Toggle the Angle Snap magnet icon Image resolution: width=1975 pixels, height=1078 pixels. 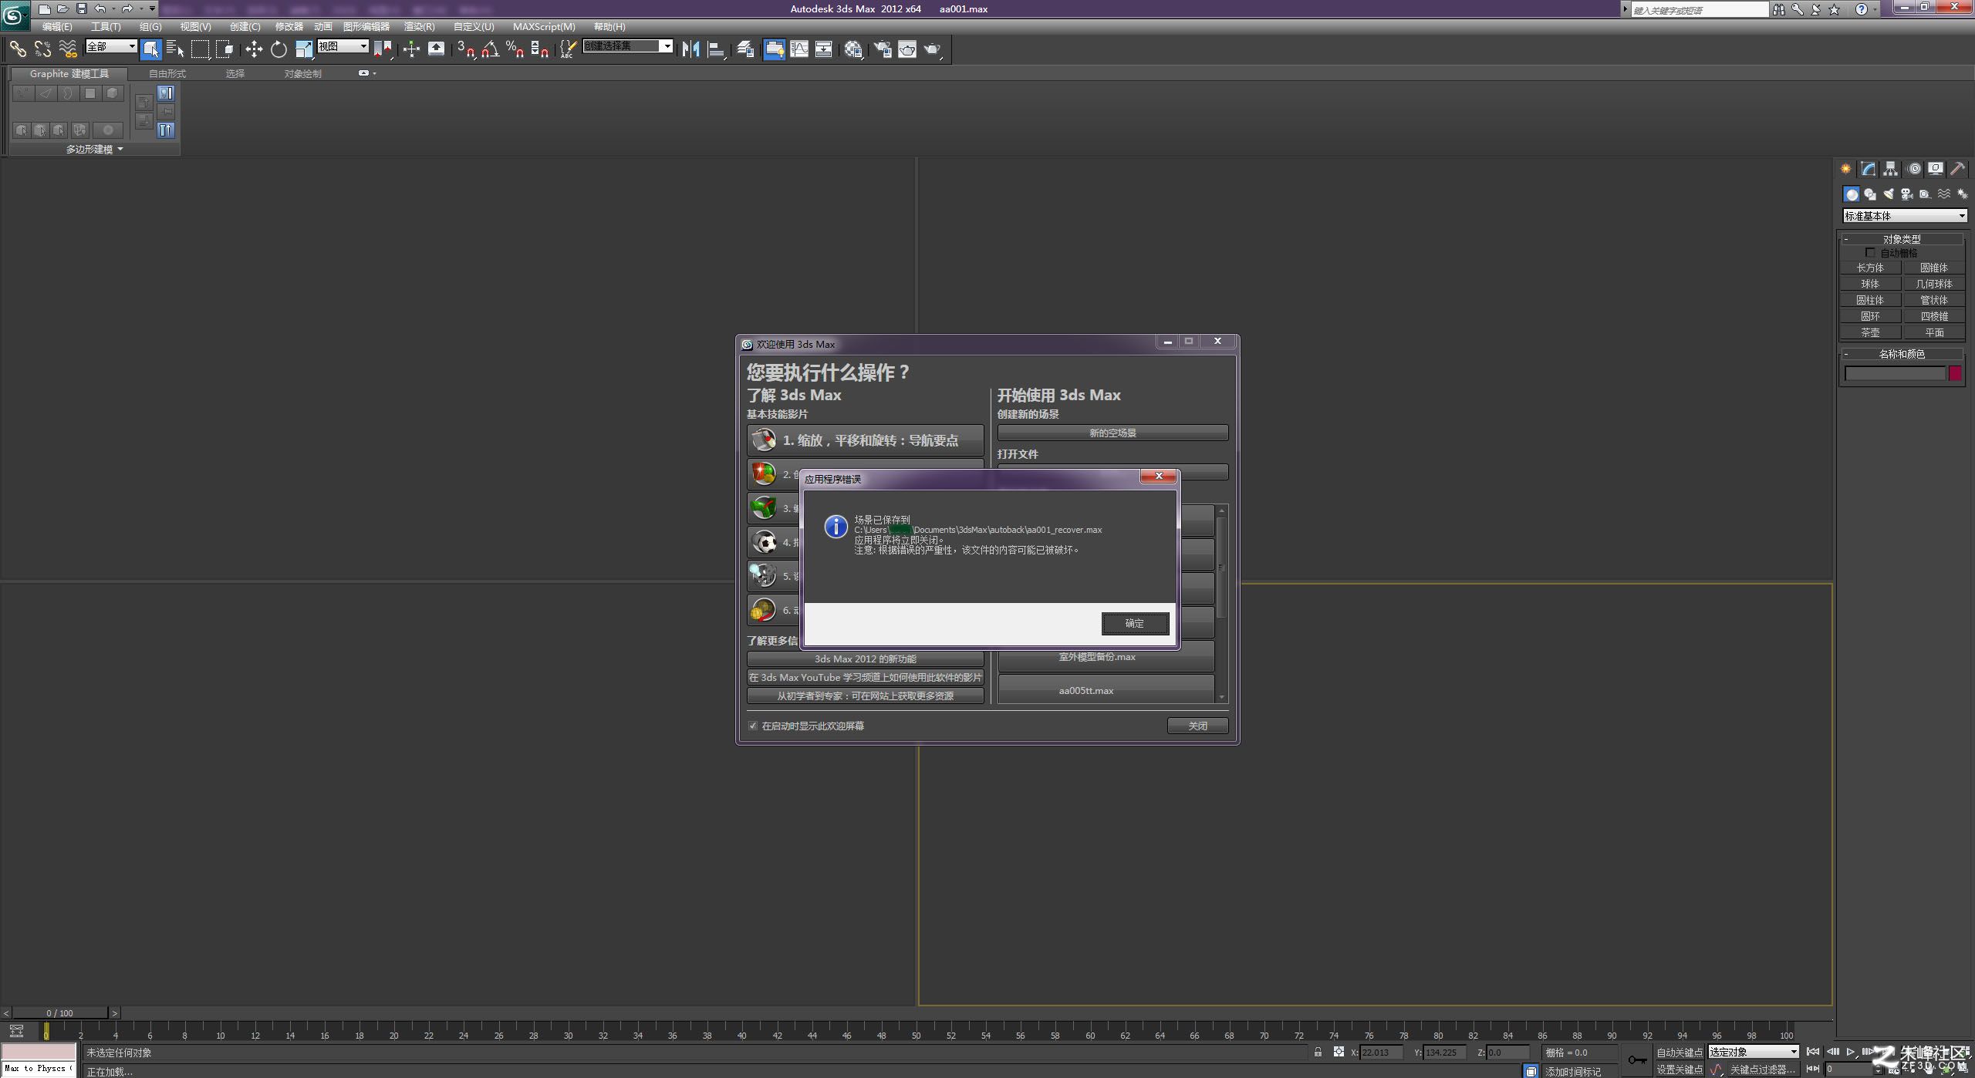tap(491, 49)
